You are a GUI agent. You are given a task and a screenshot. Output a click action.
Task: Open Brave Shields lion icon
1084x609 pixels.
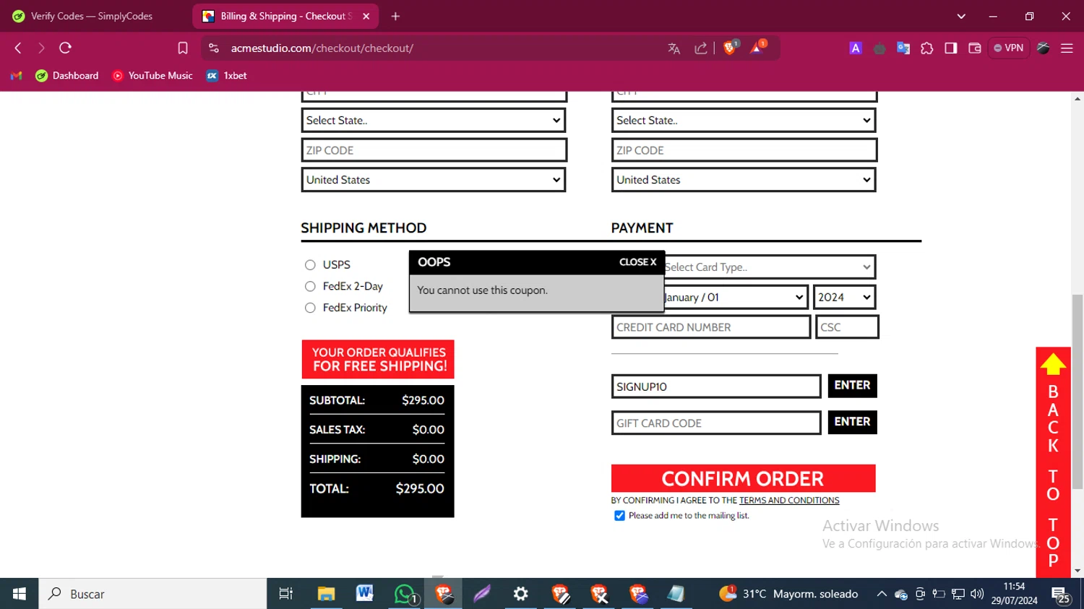coord(730,48)
